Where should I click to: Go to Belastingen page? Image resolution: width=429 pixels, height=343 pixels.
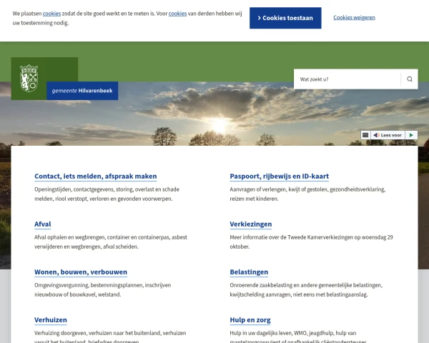(249, 272)
